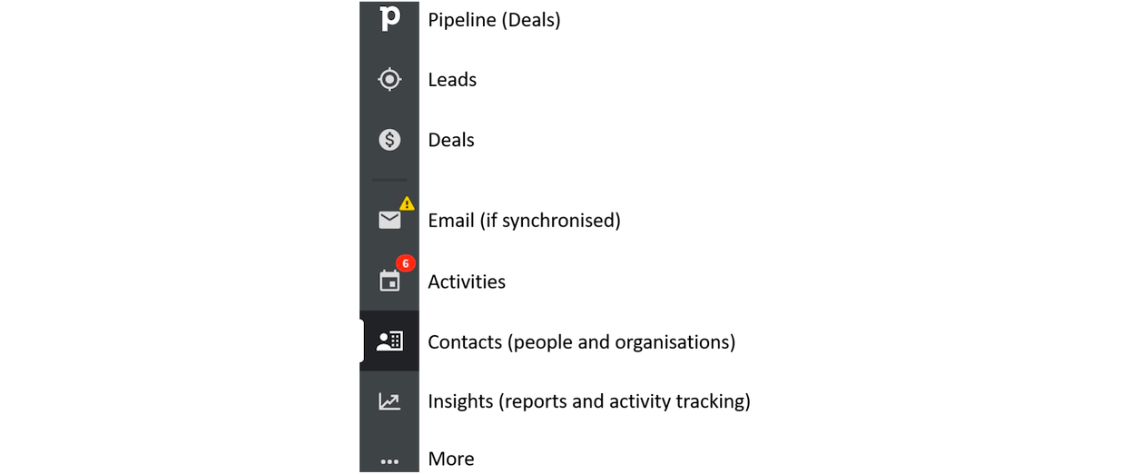Click the "Pipeline (Deals)" label
The height and width of the screenshot is (474, 1123).
[494, 19]
